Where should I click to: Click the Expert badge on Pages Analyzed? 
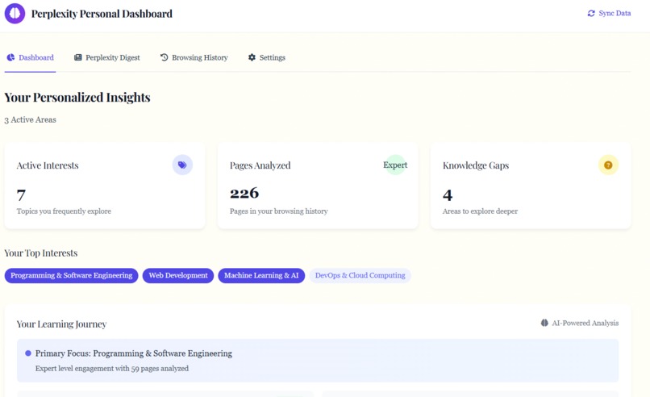coord(395,165)
